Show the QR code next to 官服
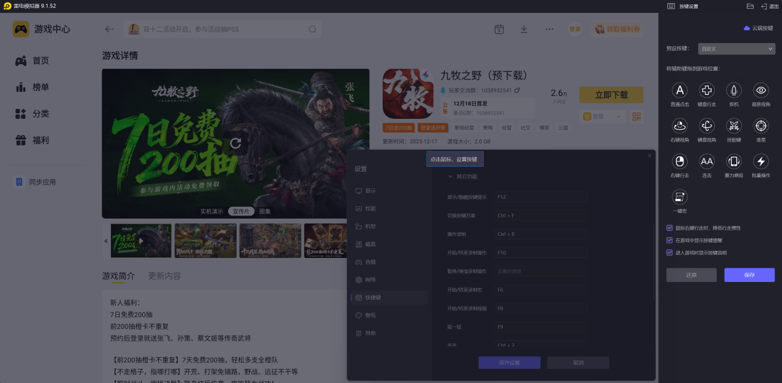The height and width of the screenshot is (383, 782). (x=637, y=116)
